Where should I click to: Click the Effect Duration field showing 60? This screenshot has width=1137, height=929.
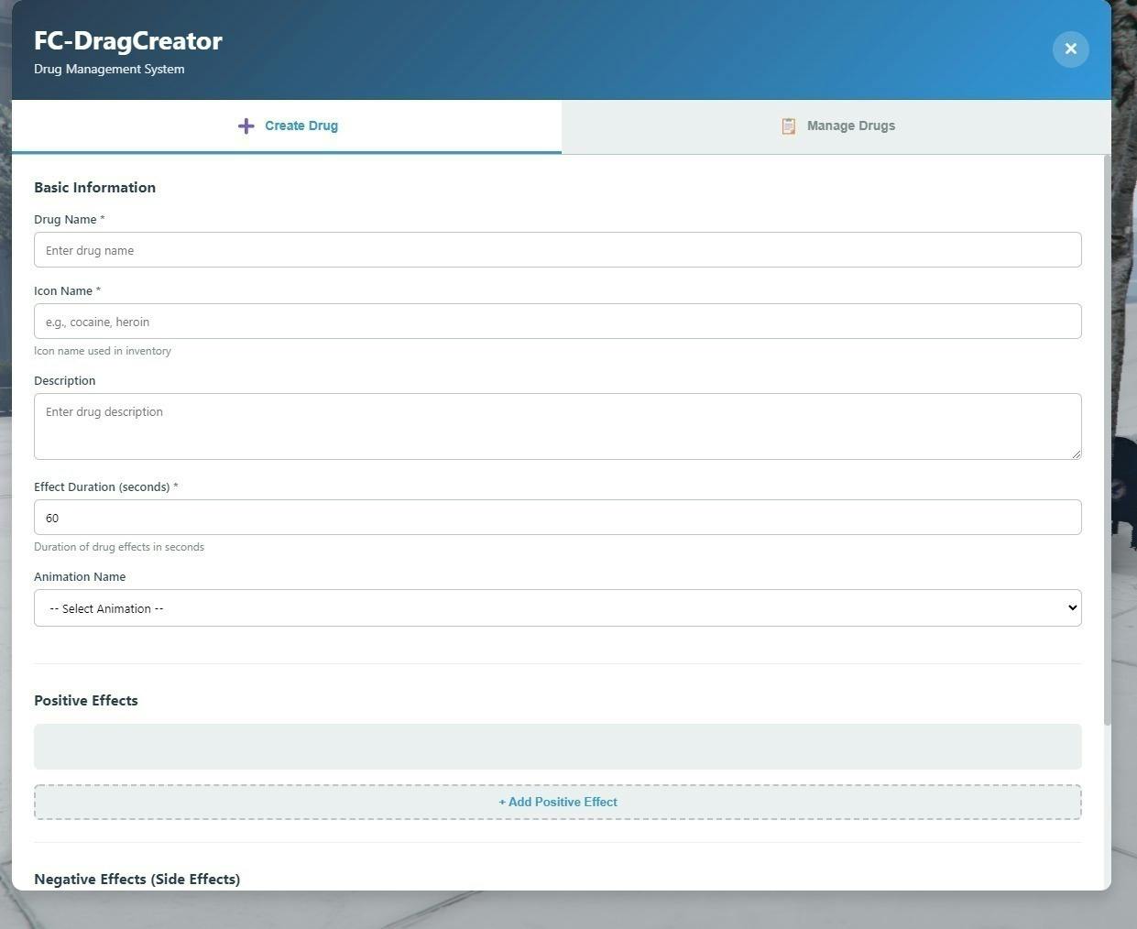tap(557, 518)
